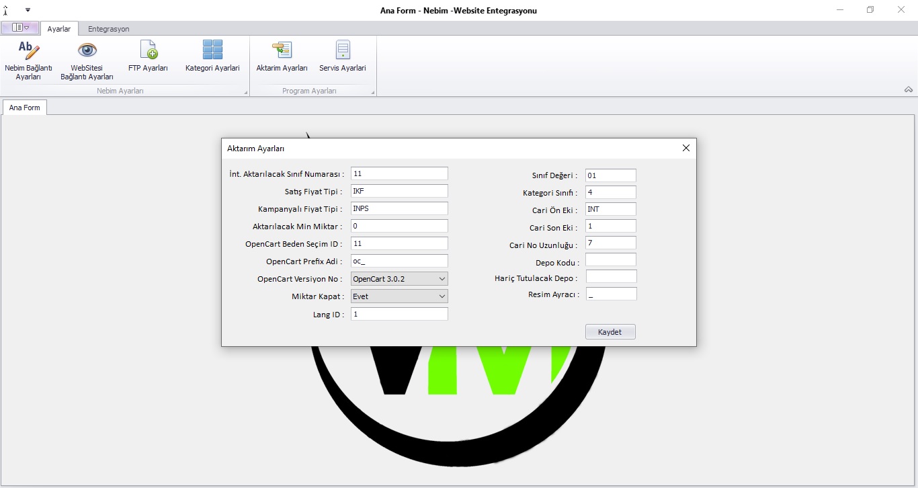This screenshot has width=918, height=488.
Task: Select the Ana Form document tab
Action: click(25, 108)
